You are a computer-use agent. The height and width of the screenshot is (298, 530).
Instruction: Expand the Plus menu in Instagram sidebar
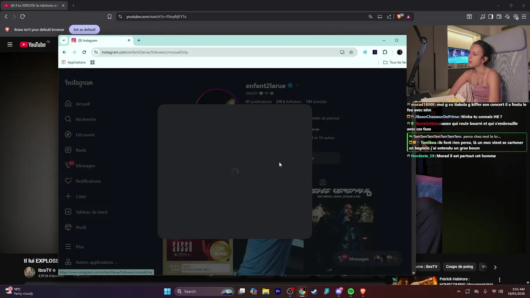(x=75, y=247)
